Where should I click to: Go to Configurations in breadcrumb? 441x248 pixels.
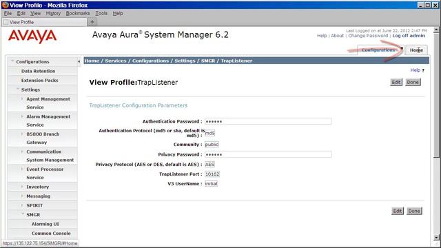click(x=150, y=61)
